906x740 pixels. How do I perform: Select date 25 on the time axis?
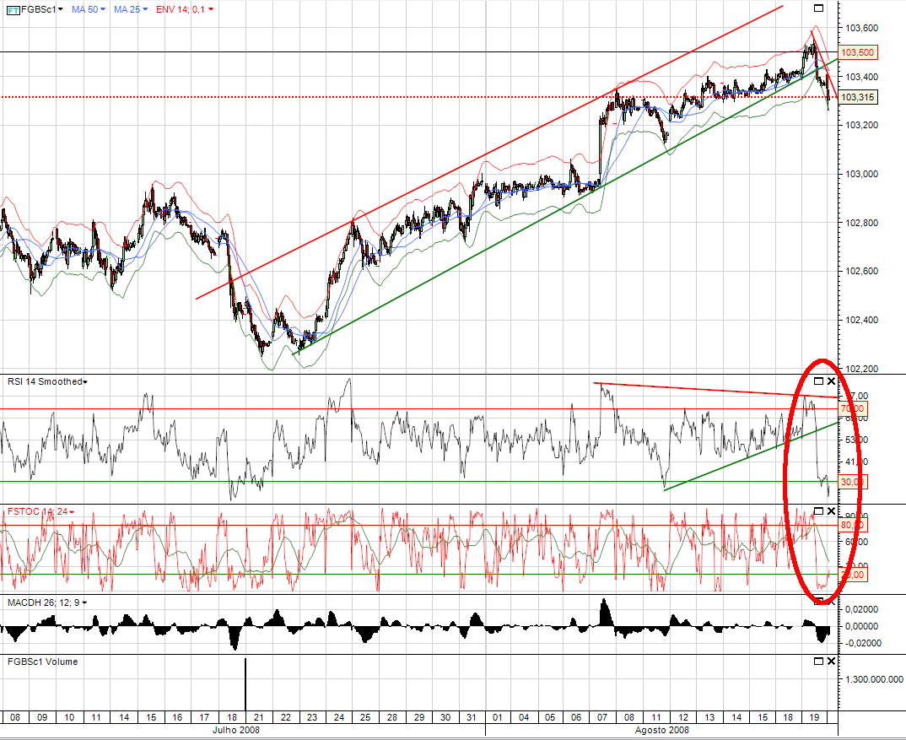[365, 717]
